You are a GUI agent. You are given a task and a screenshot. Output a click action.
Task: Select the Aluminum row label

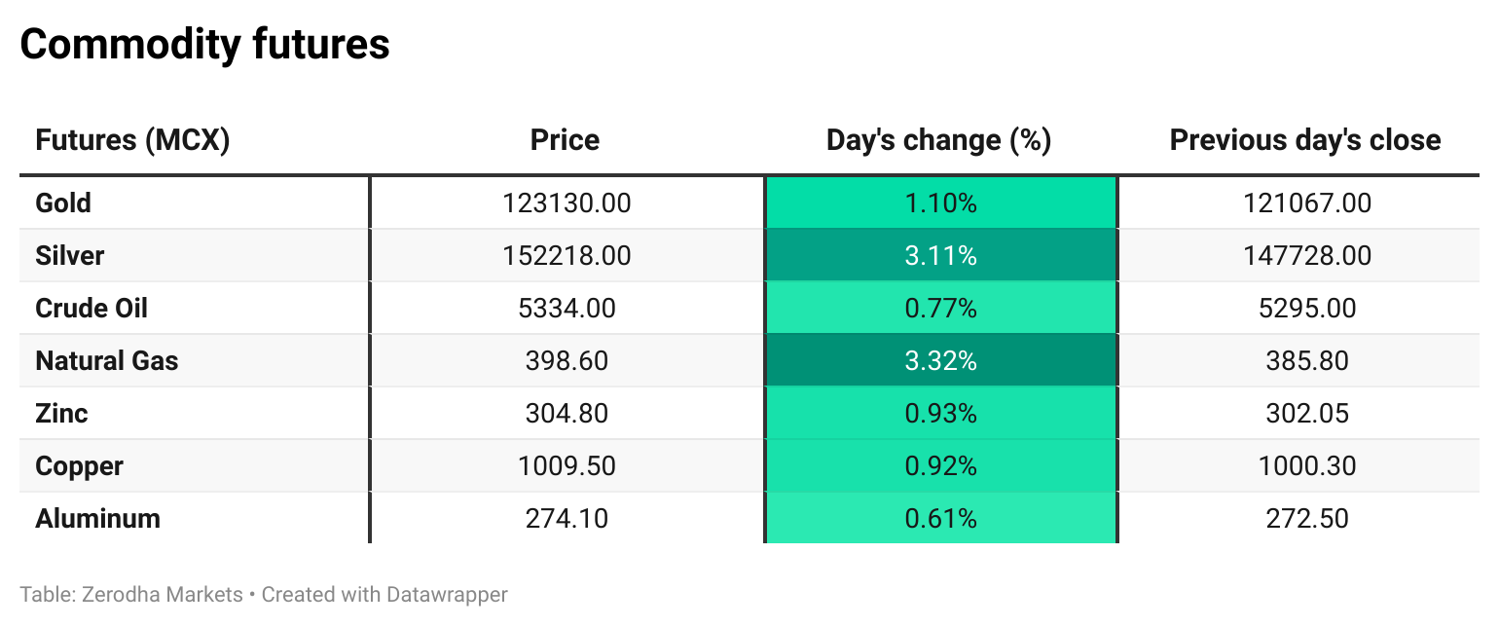(x=97, y=519)
